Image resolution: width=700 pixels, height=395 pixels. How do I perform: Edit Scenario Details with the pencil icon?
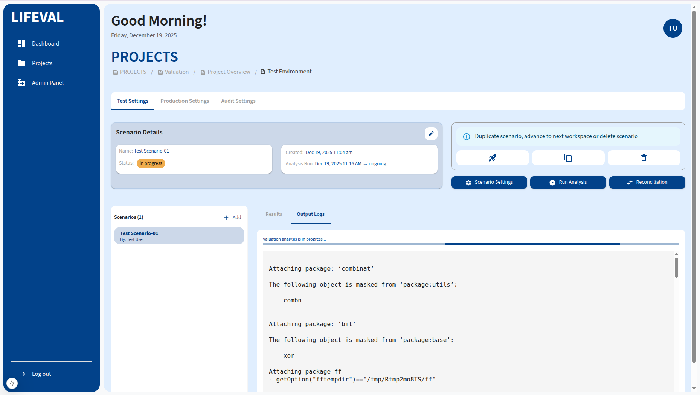click(431, 134)
